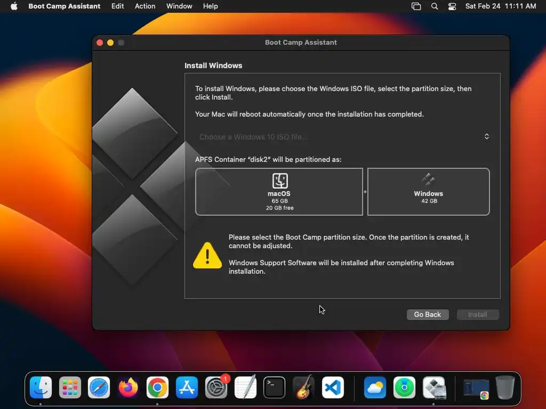
Task: Open Finder from the Dock
Action: [x=41, y=388]
